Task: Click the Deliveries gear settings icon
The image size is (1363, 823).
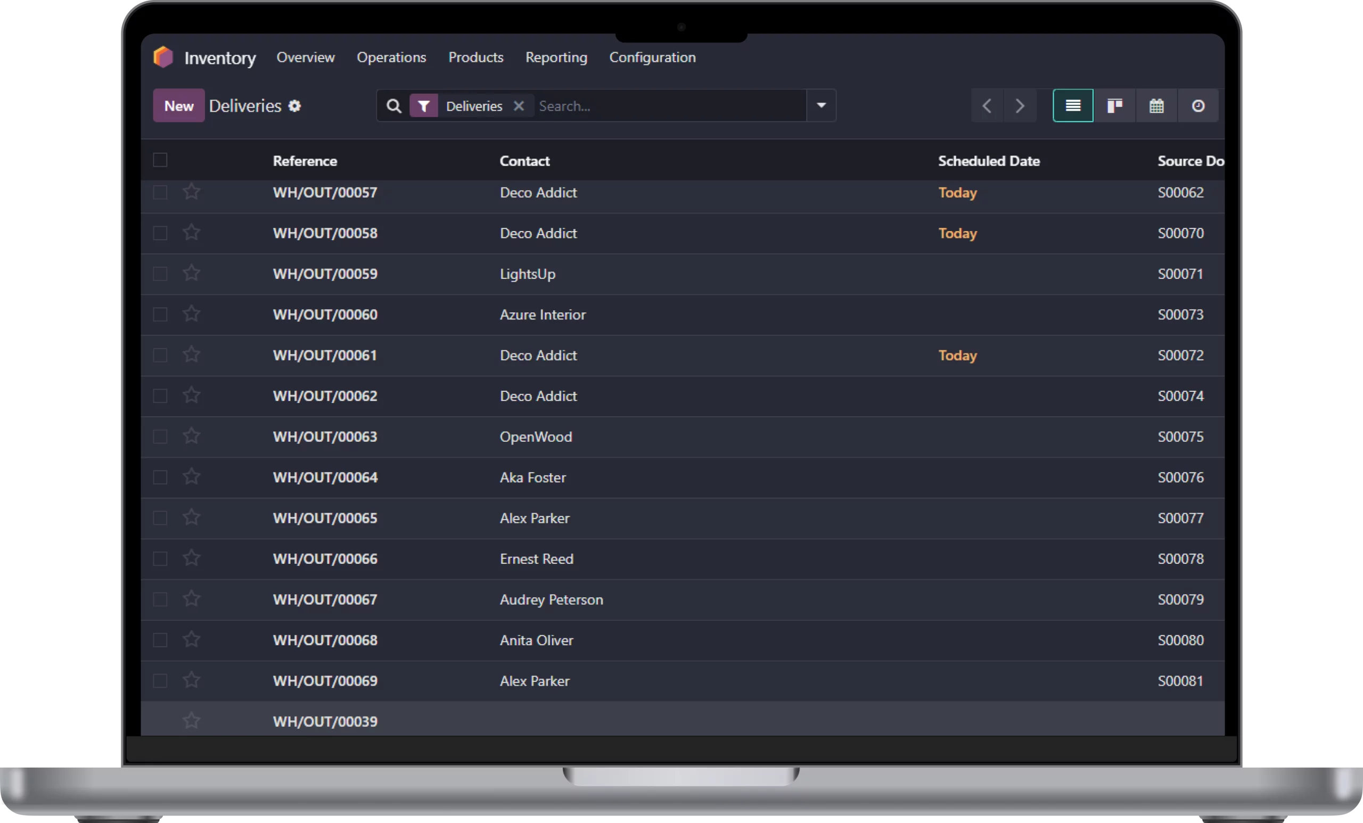Action: (x=295, y=105)
